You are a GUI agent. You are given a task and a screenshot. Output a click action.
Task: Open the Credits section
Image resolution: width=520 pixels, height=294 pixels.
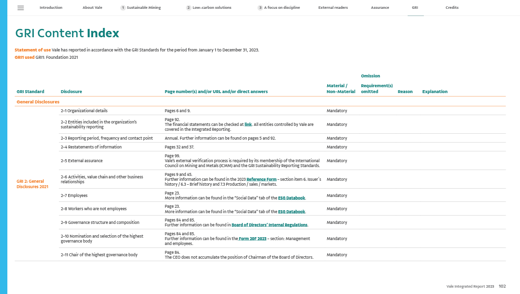pos(452,8)
